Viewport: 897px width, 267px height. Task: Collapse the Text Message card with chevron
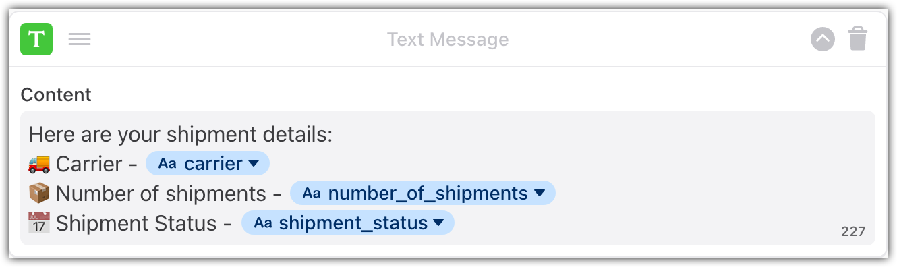coord(822,39)
